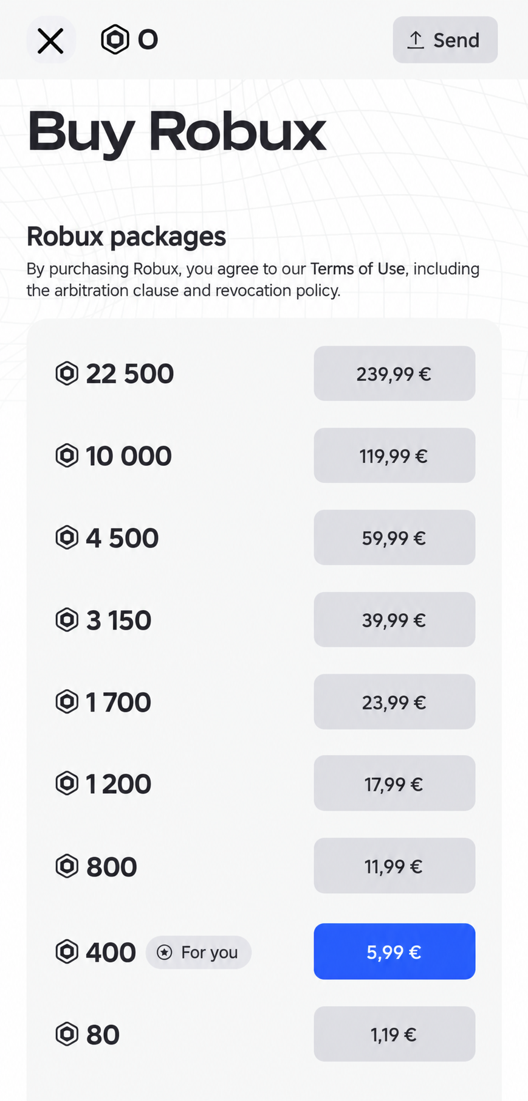Viewport: 528px width, 1101px height.
Task: Select the Robux icon next to 1 700
Action: 67,702
